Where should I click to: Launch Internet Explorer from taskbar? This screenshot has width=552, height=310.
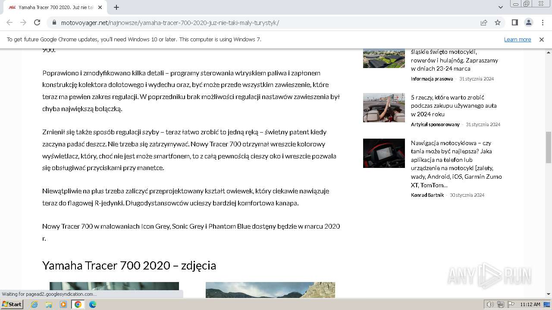tap(34, 304)
